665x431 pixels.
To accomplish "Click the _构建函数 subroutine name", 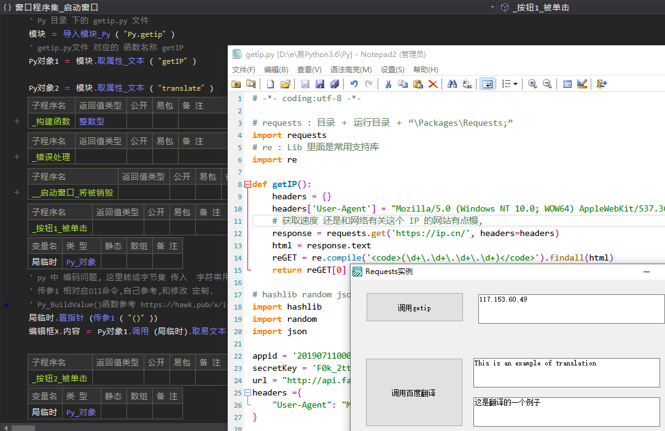I will click(52, 121).
